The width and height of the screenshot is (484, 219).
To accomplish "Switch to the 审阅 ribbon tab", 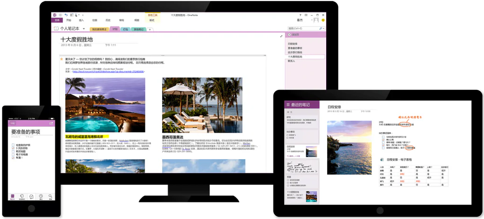I will tap(121, 20).
